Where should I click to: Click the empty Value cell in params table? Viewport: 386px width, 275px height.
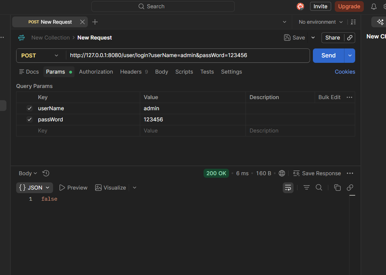point(193,131)
